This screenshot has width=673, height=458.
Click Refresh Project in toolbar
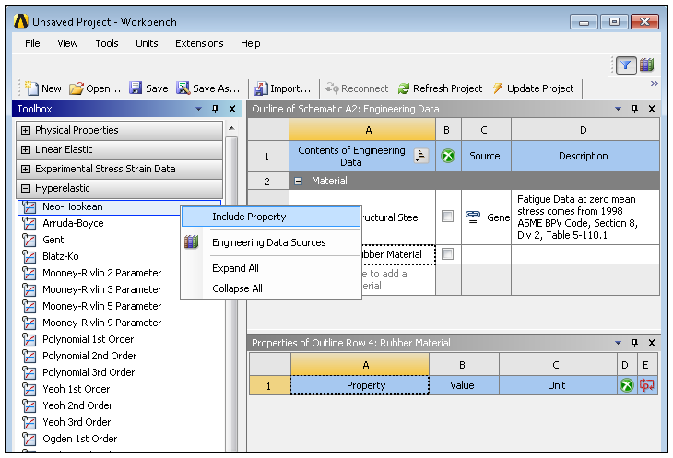click(440, 88)
